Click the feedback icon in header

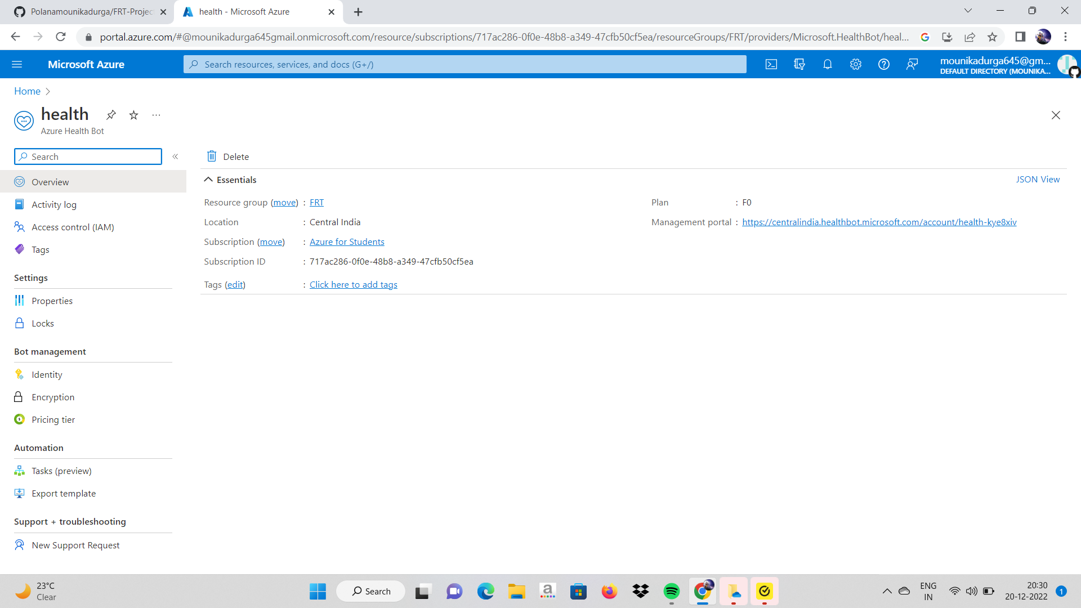click(912, 64)
